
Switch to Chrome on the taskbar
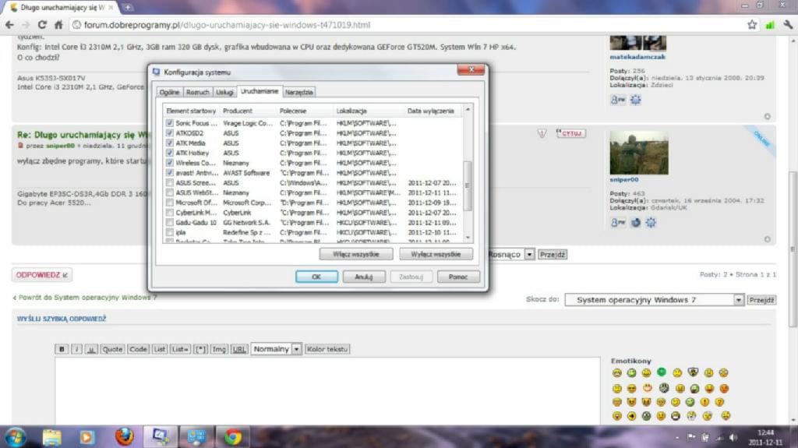pyautogui.click(x=233, y=437)
